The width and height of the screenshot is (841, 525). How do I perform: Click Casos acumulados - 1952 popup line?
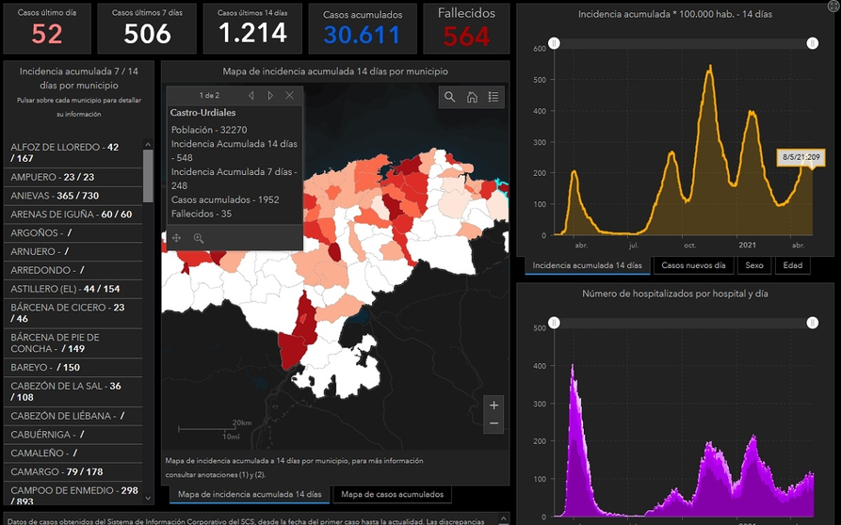coord(225,199)
